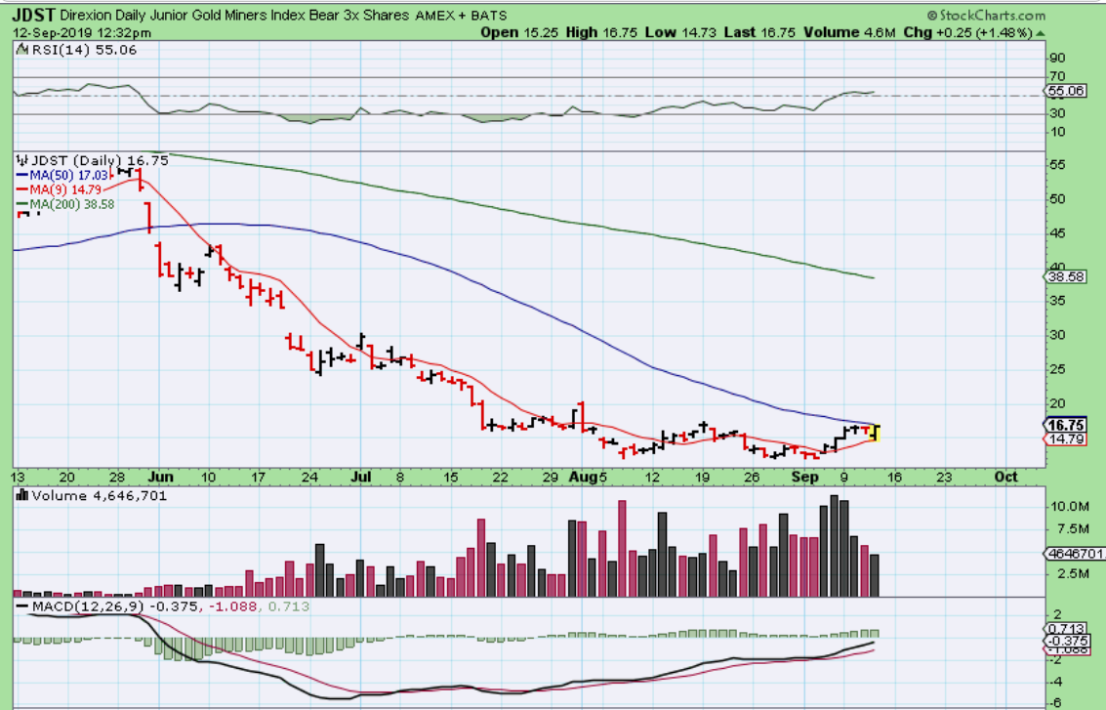Click the price bar icon beside JDST (Daily)
The height and width of the screenshot is (710, 1106).
pyautogui.click(x=22, y=160)
